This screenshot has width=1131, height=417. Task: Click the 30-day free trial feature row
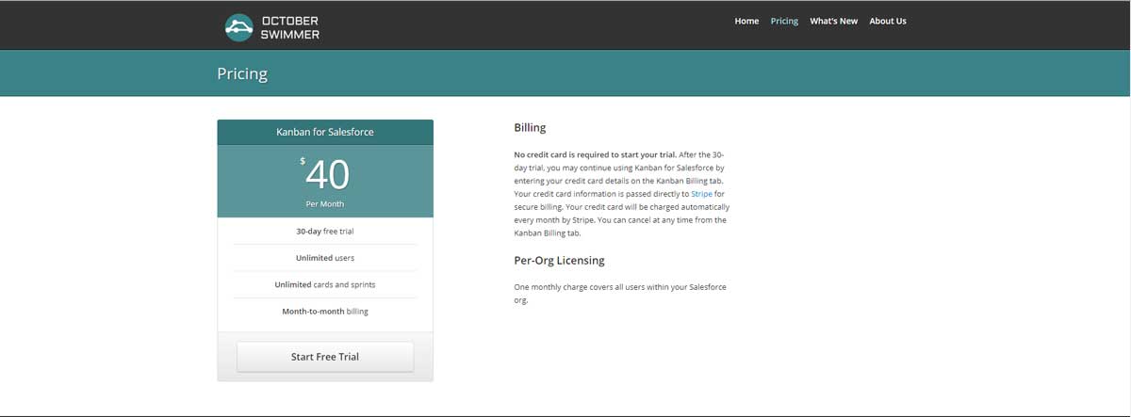325,231
